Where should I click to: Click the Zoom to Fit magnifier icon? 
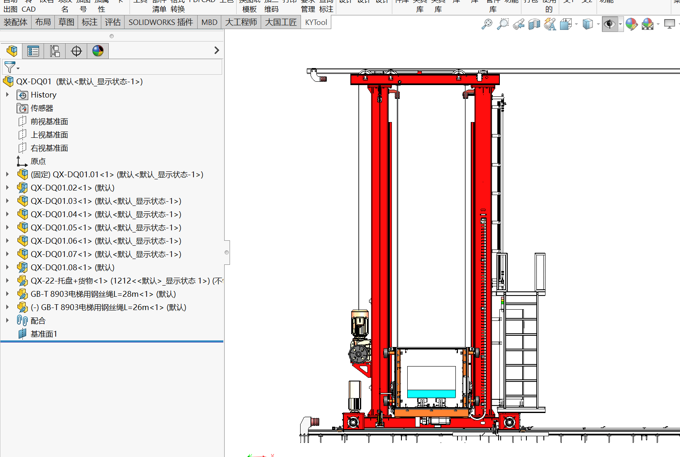(x=487, y=24)
